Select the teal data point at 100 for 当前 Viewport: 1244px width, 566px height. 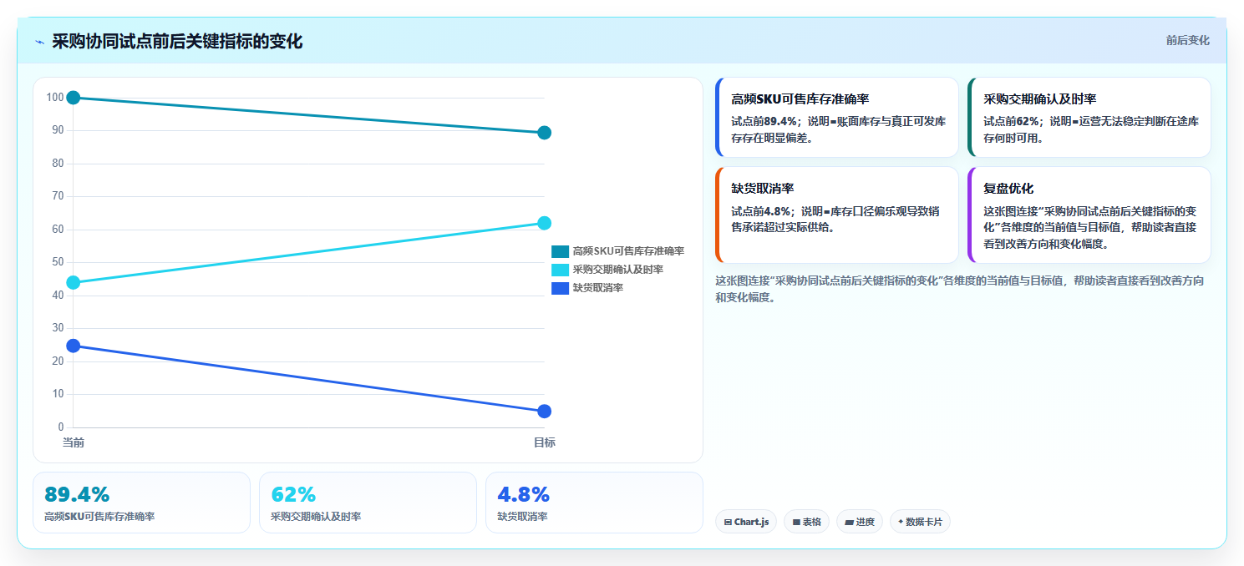click(74, 98)
